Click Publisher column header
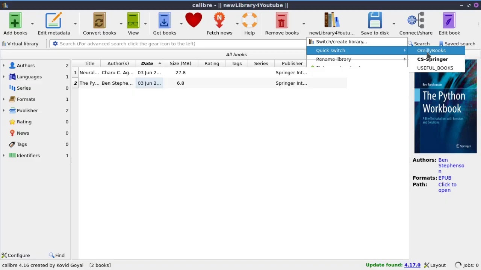481x270 pixels. (x=292, y=63)
